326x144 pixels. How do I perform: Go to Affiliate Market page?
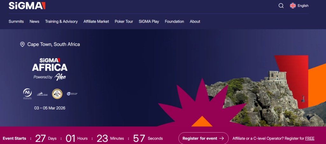[x=96, y=22]
